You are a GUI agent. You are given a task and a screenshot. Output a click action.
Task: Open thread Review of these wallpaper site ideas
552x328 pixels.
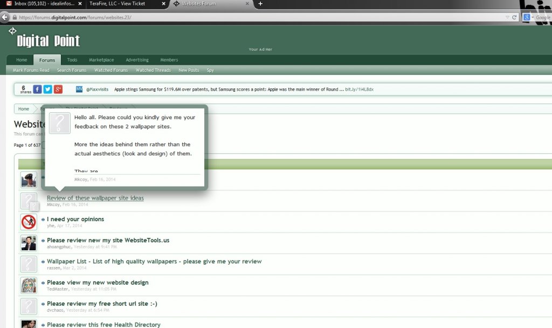(95, 198)
